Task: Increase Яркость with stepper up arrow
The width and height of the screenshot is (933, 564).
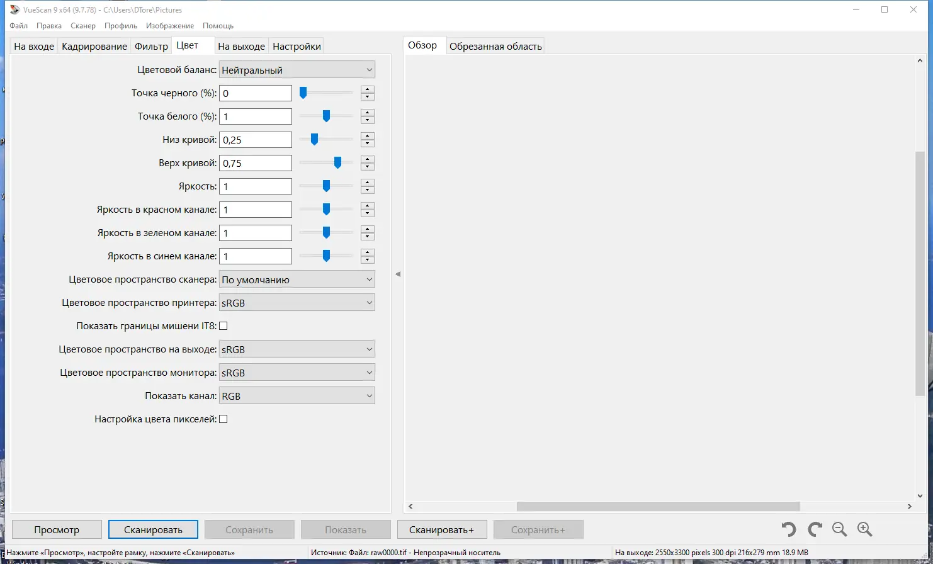Action: pos(368,183)
